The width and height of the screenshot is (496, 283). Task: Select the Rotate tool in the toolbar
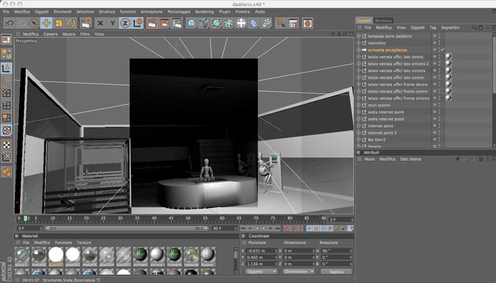[x=71, y=23]
